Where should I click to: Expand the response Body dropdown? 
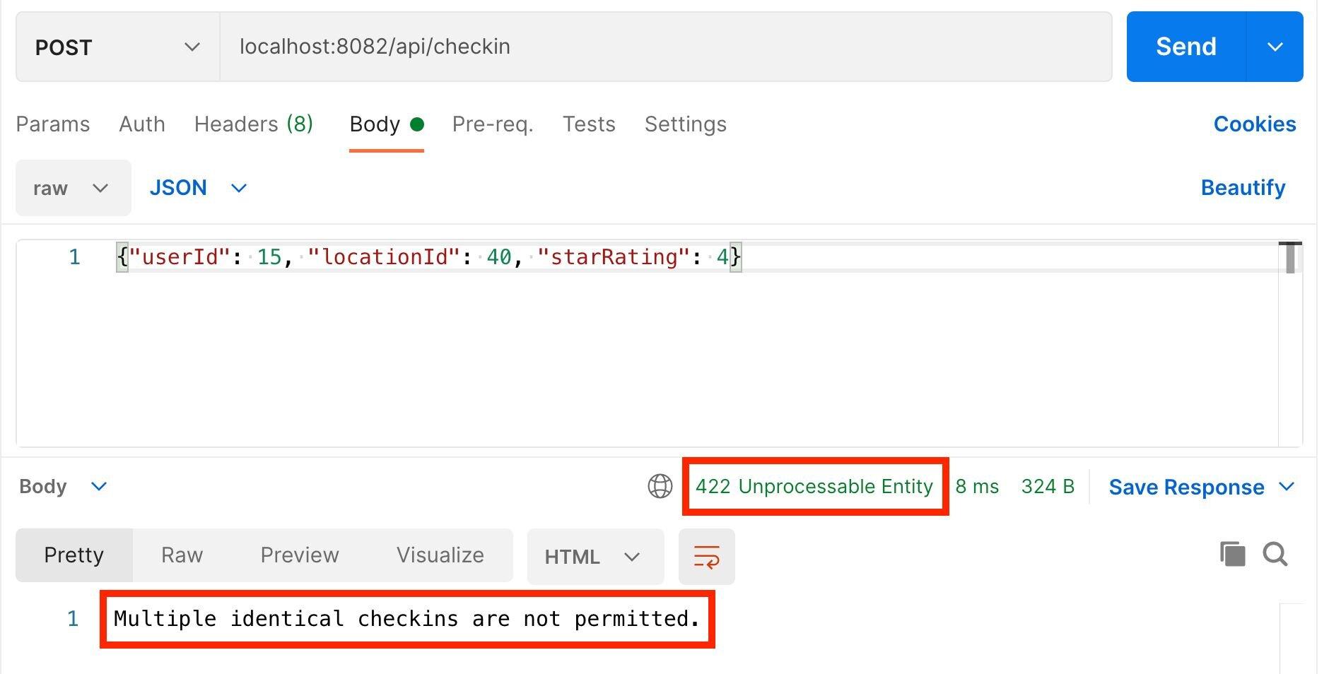pyautogui.click(x=63, y=487)
